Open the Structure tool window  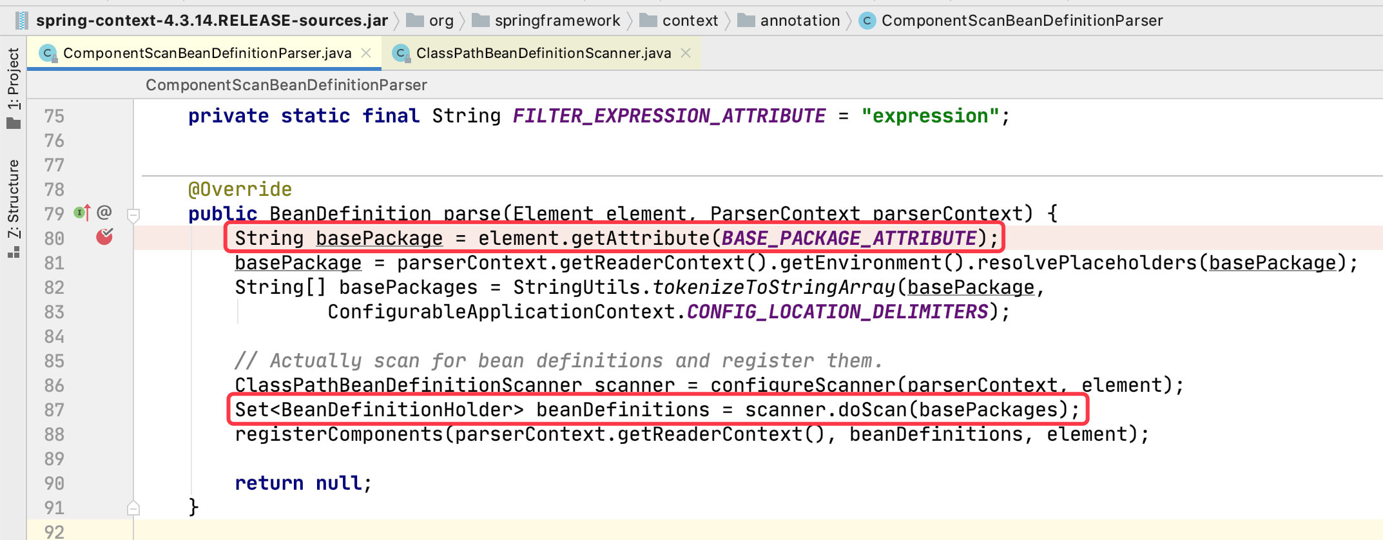(x=14, y=208)
